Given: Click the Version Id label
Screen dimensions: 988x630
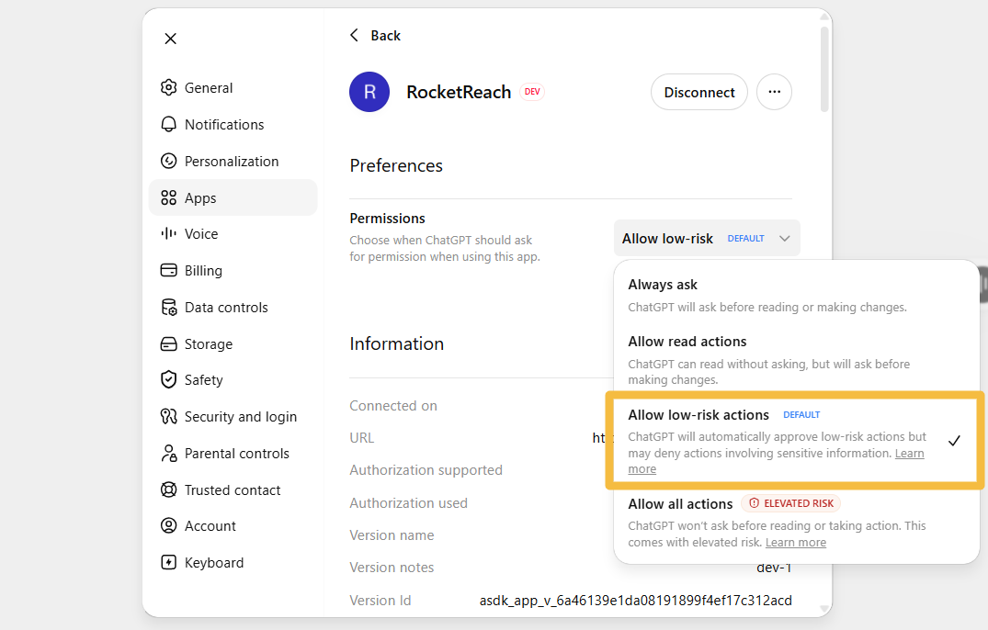Looking at the screenshot, I should 380,601.
